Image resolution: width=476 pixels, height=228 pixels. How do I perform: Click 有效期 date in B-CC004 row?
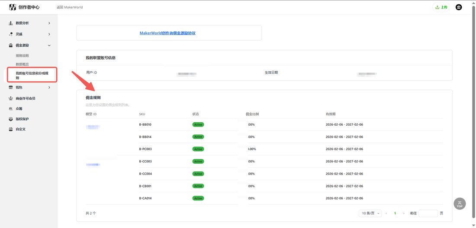point(344,174)
